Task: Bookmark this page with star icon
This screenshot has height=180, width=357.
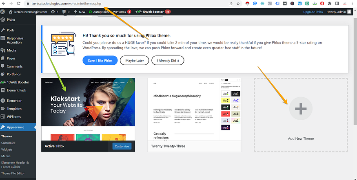Action: click(x=238, y=3)
